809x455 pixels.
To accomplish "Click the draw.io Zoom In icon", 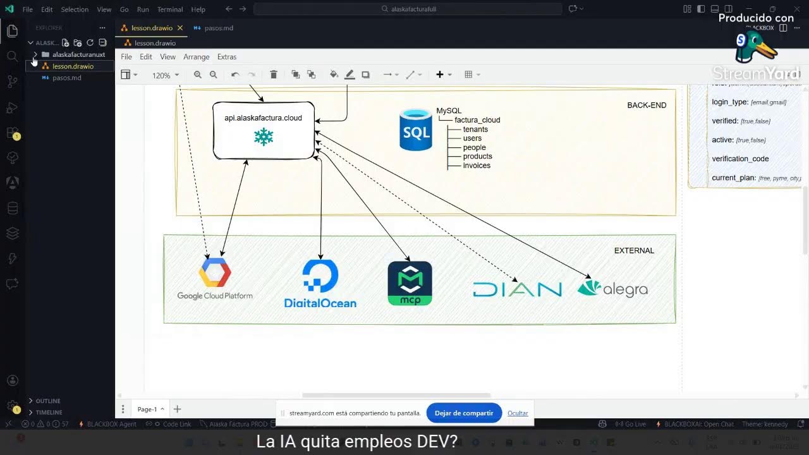I will click(198, 75).
